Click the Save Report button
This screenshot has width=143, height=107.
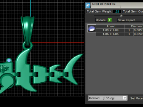point(130,20)
